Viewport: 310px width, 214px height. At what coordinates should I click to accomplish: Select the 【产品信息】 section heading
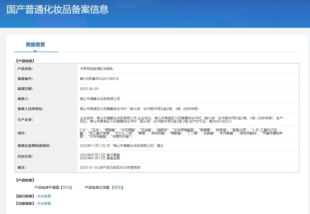(x=25, y=61)
